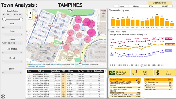Click the 2012 transaction bar
176x99 pixels.
tap(113, 23)
